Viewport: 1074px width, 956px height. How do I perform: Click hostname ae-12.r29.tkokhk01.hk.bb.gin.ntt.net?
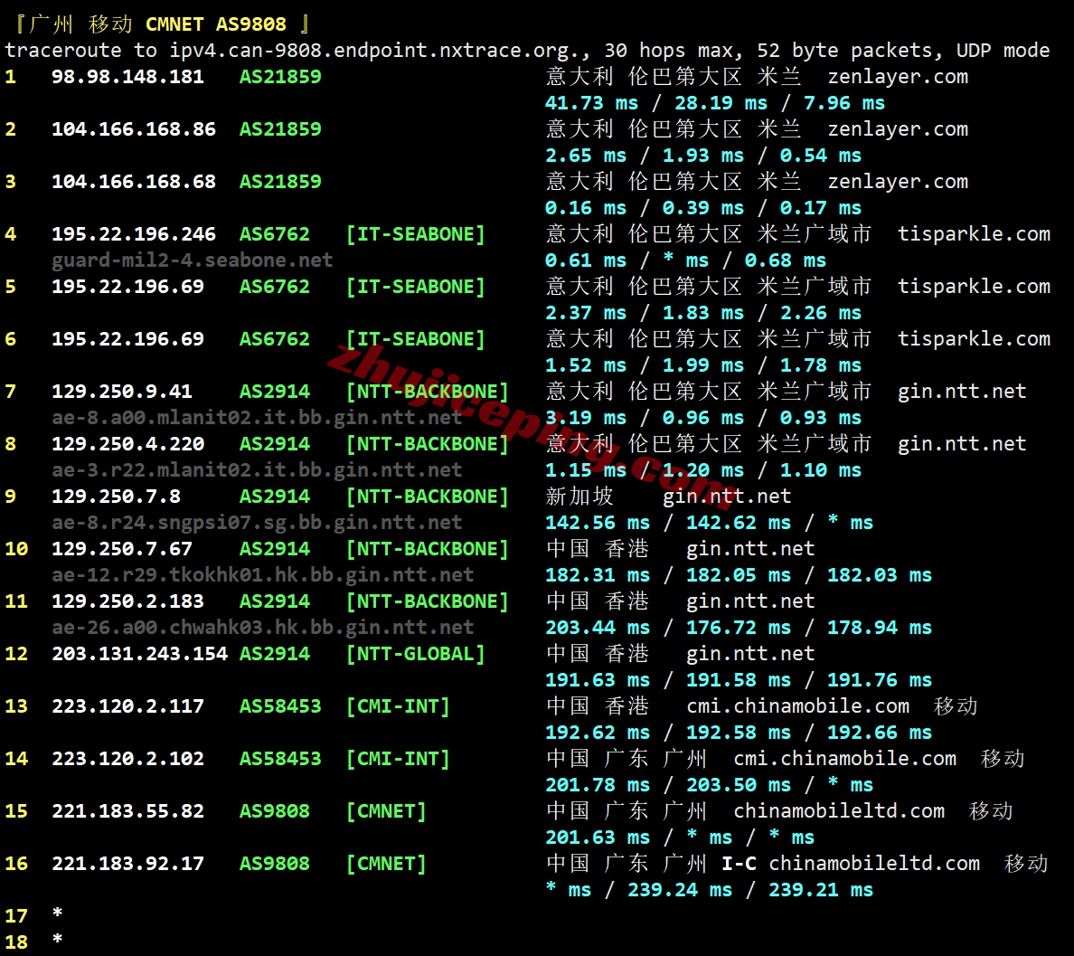coord(263,575)
